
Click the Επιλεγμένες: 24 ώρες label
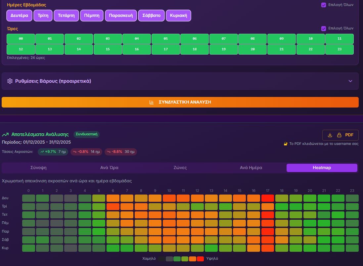26,58
